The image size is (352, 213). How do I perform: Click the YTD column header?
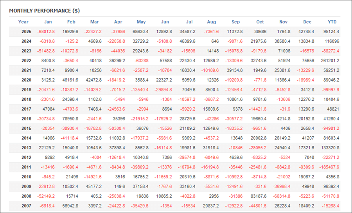332,22
